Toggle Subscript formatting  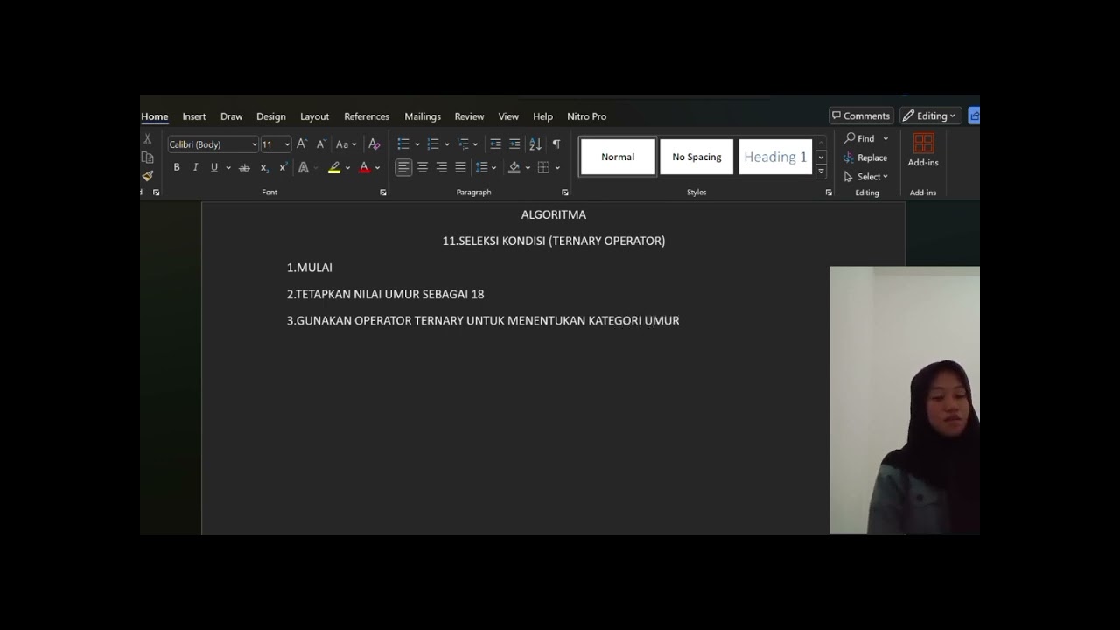[x=264, y=167]
